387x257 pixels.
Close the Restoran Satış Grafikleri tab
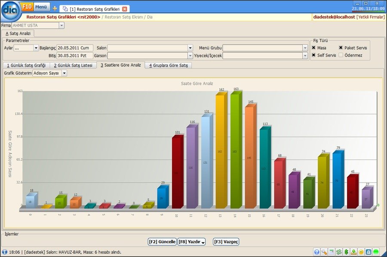pos(125,9)
